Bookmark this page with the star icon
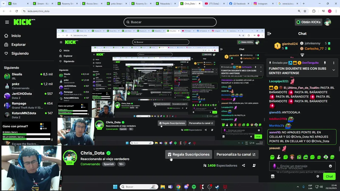 pos(305,11)
